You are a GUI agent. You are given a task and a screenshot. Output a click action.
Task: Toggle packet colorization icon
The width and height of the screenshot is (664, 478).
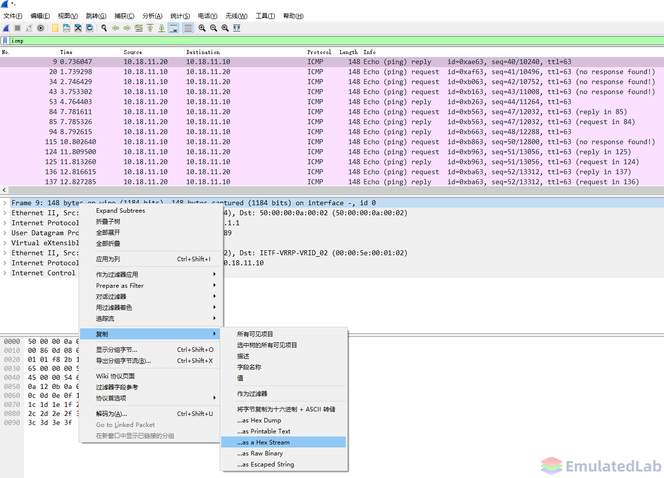point(188,28)
